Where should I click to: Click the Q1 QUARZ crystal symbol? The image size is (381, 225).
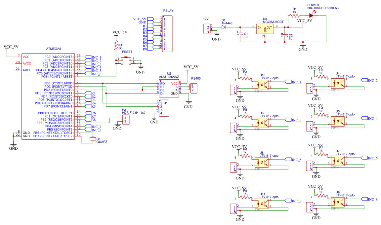click(x=93, y=139)
